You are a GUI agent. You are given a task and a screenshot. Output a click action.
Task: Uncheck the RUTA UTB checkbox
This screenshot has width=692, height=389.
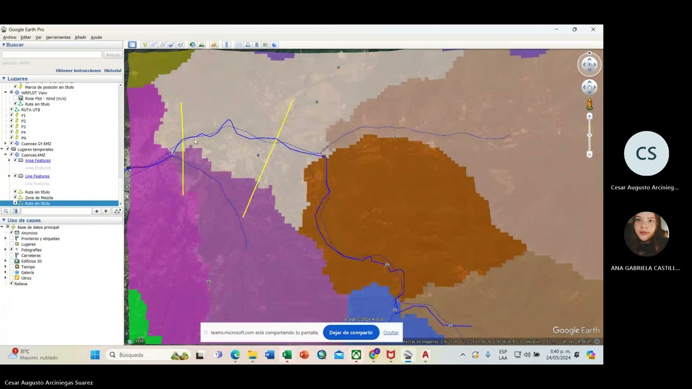[x=11, y=110]
